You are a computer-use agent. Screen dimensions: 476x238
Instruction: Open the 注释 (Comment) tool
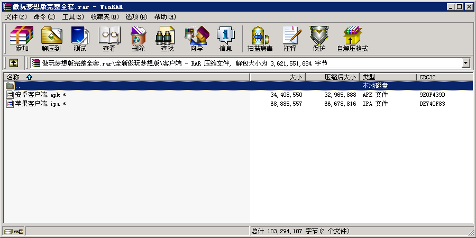tap(290, 39)
